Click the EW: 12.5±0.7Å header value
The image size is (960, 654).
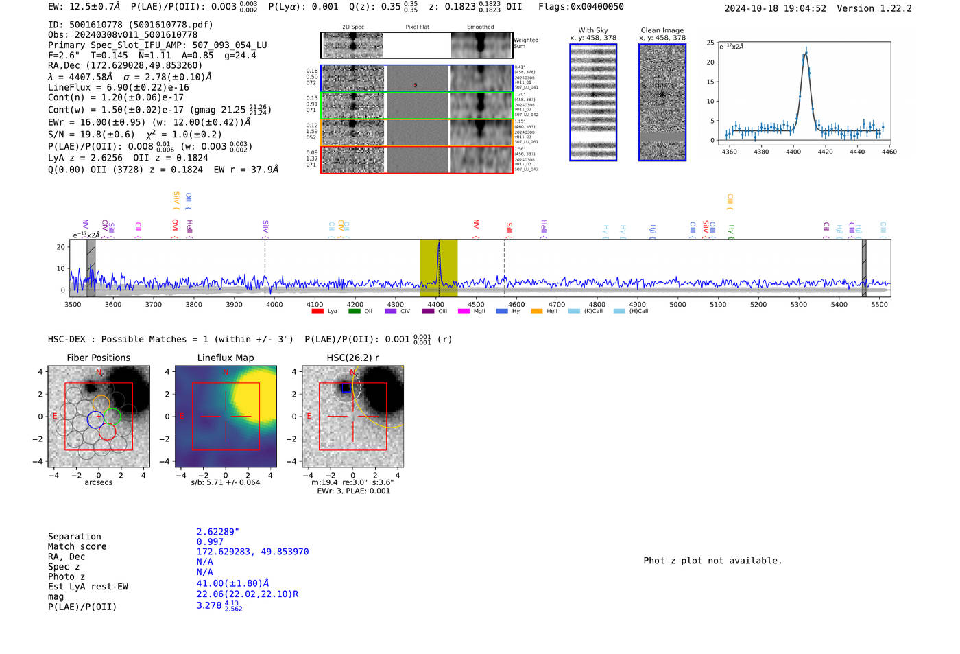84,7
